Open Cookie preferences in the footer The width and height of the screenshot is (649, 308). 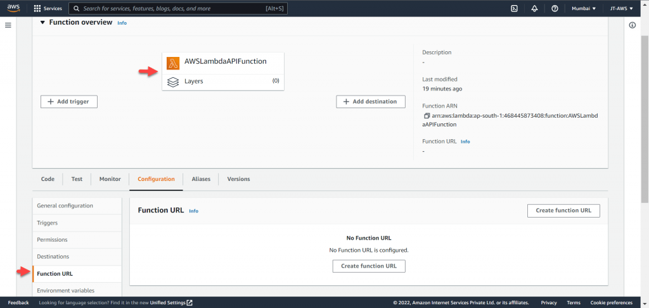[612, 303]
